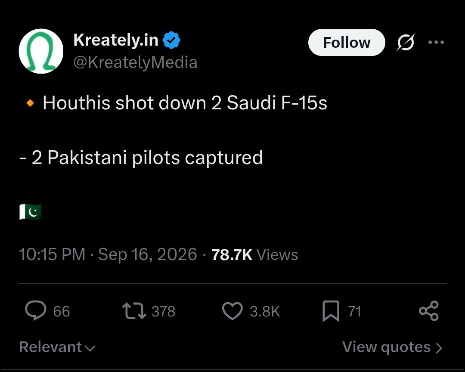Click the 3.8K likes count
Screen dimensions: 465x372
click(x=265, y=311)
